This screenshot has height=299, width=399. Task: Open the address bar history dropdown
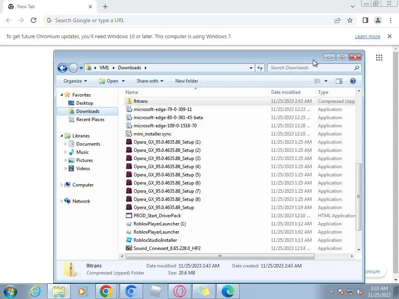(251, 68)
